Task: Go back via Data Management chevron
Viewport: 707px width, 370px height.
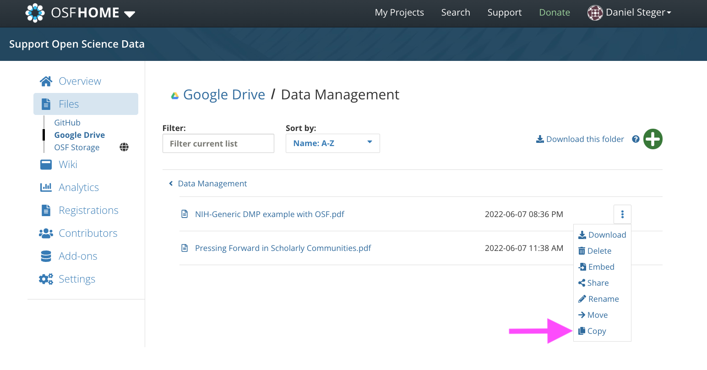Action: pyautogui.click(x=171, y=184)
